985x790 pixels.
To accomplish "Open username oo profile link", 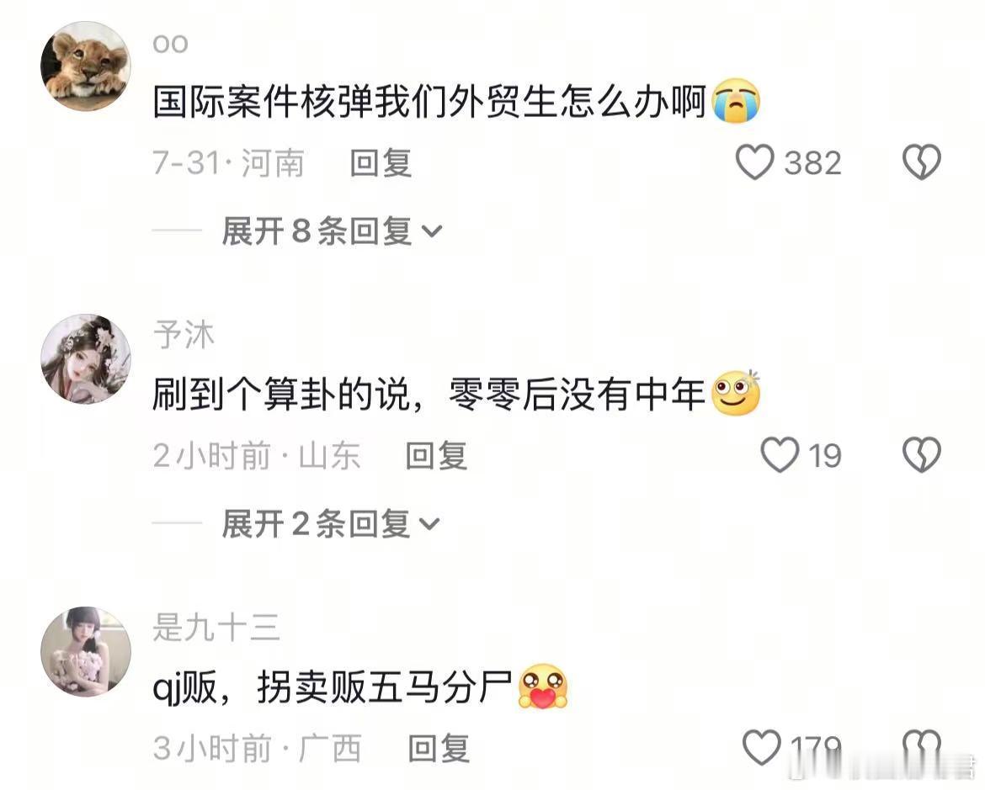I will click(x=171, y=44).
